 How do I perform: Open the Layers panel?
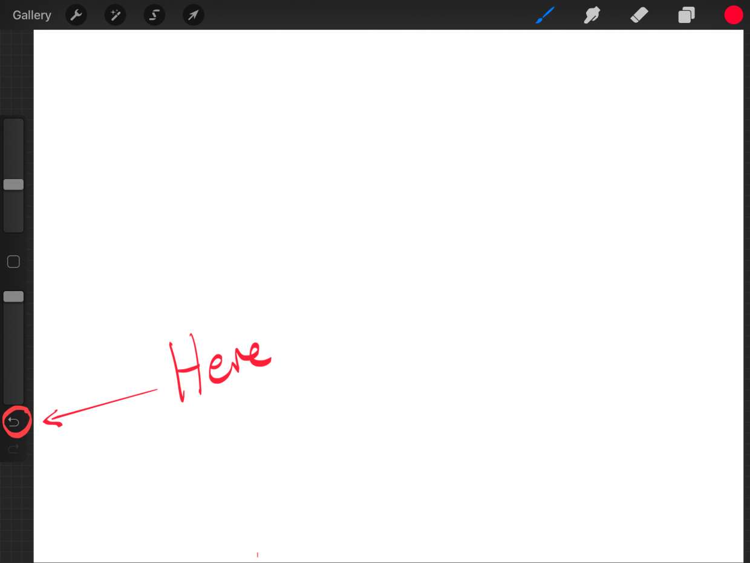coord(686,15)
